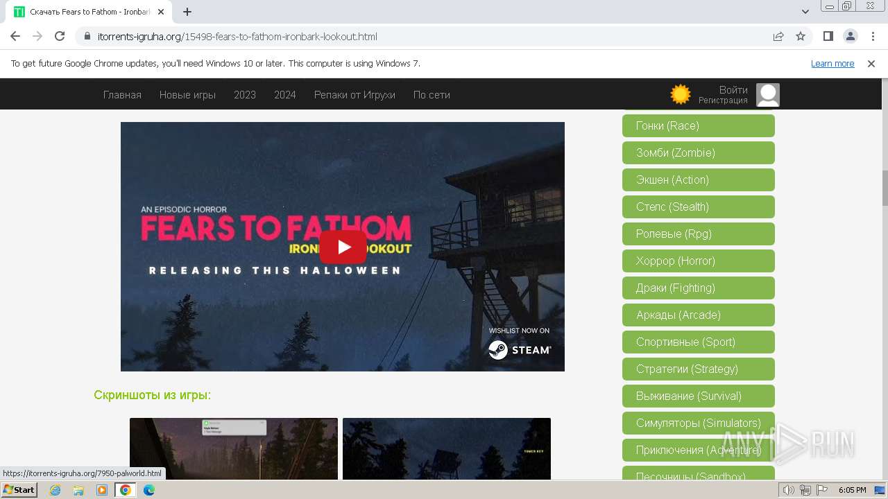Play the Fears to Fathom YouTube video
This screenshot has height=499, width=888.
point(343,247)
